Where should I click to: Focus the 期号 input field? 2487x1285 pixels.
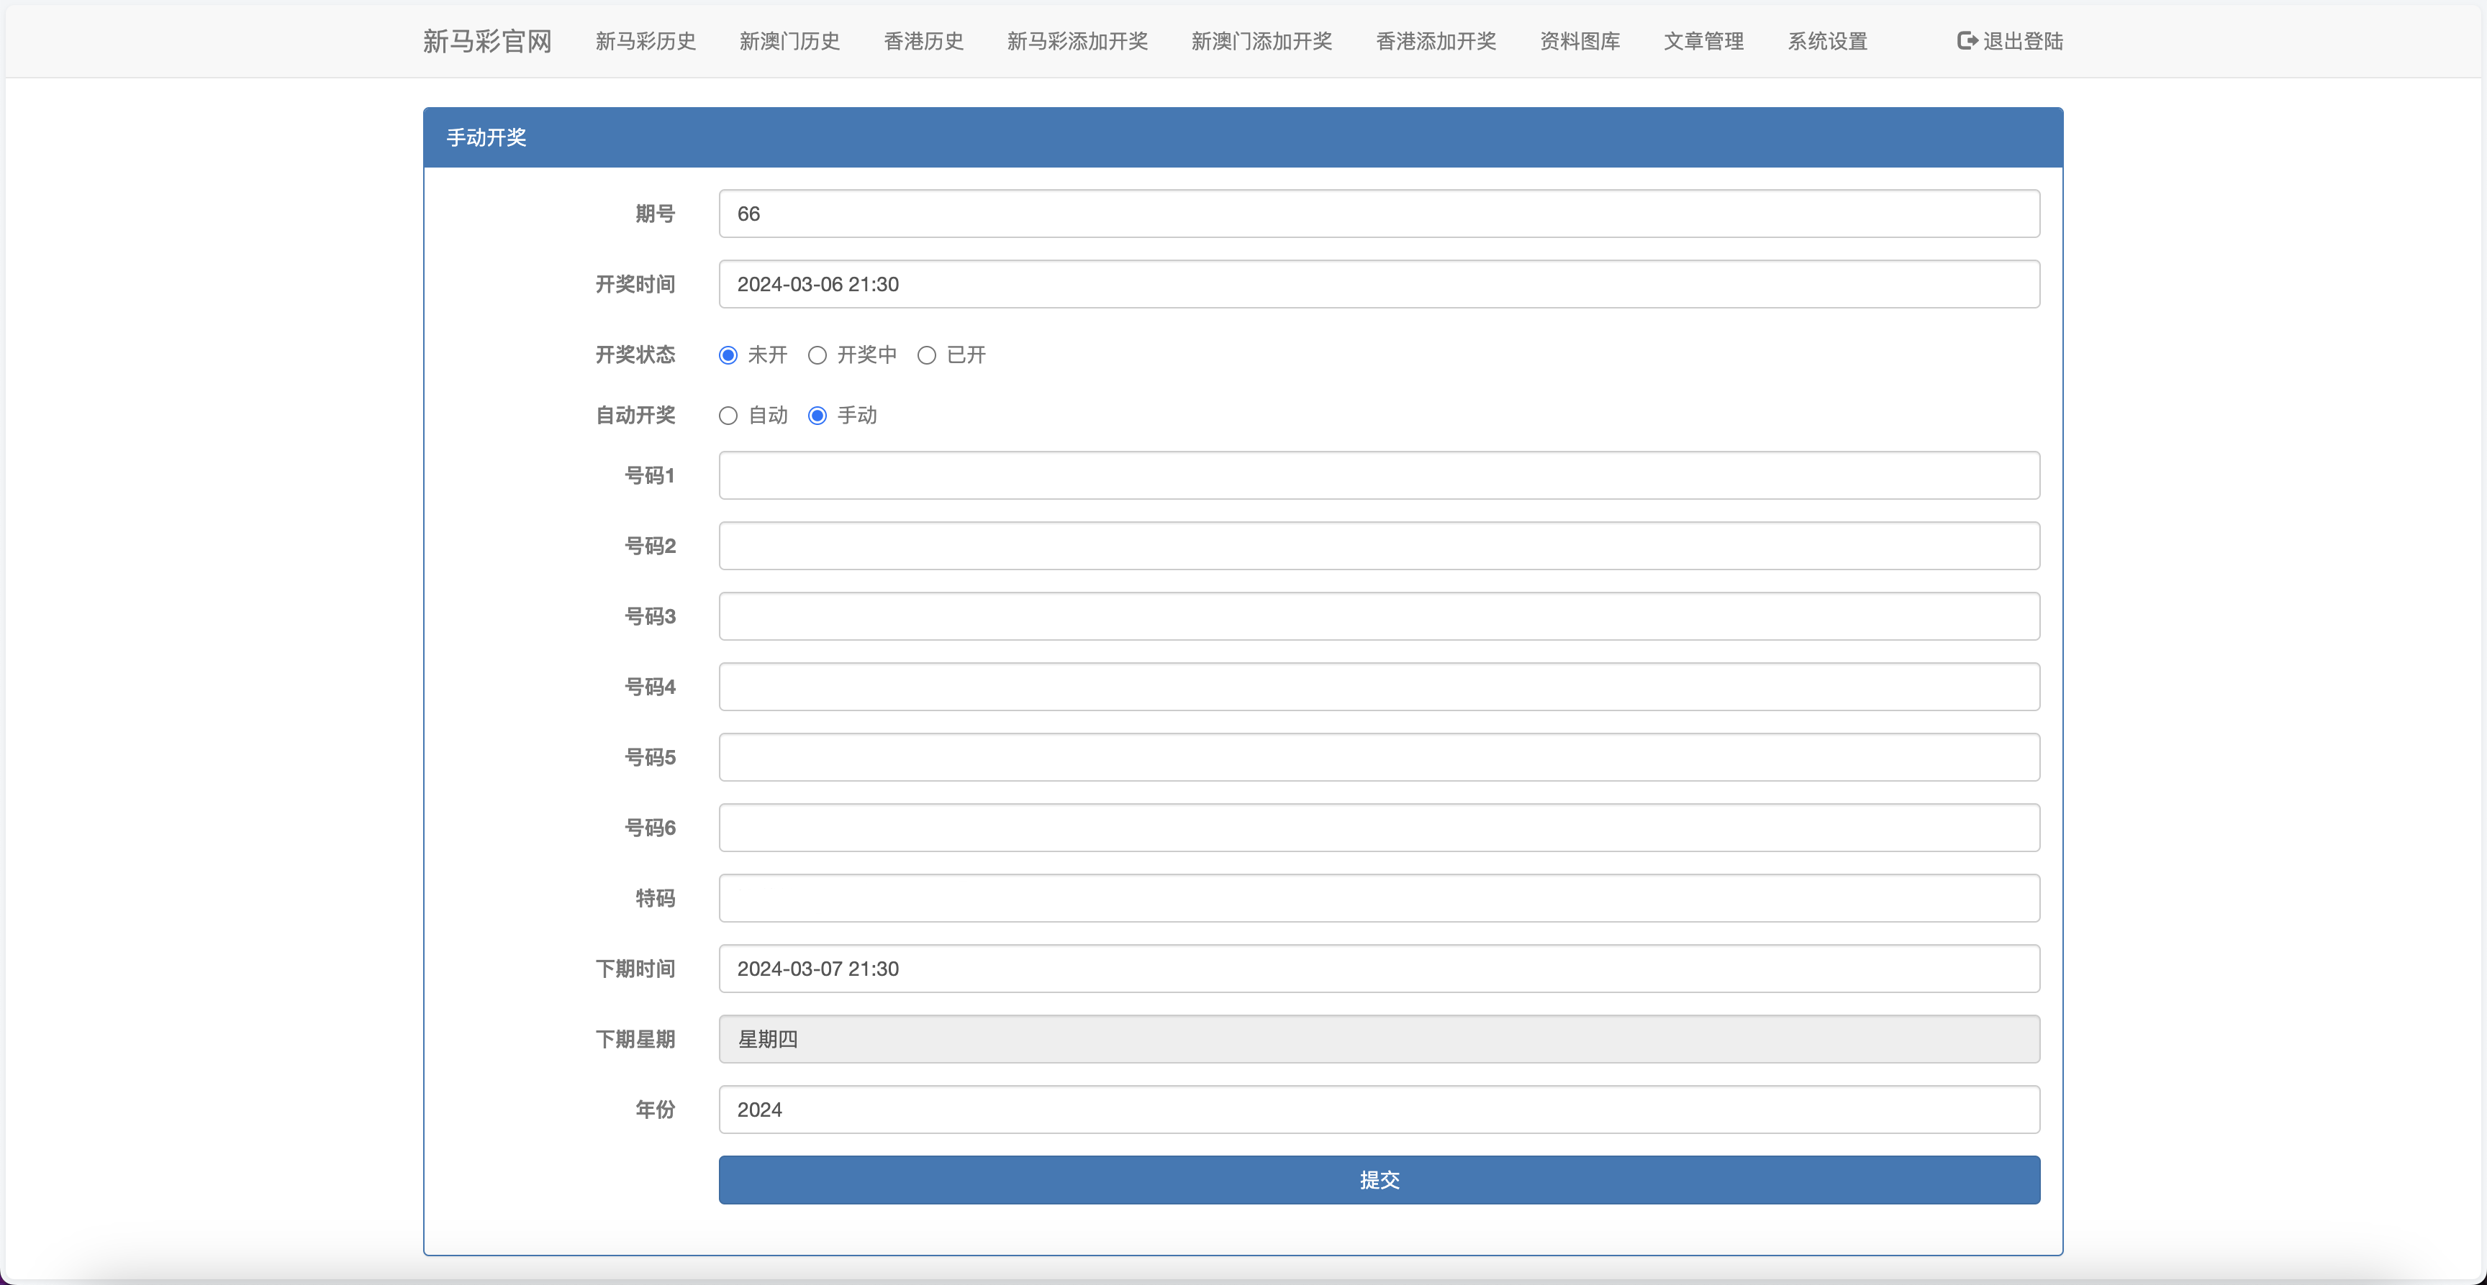tap(1377, 213)
